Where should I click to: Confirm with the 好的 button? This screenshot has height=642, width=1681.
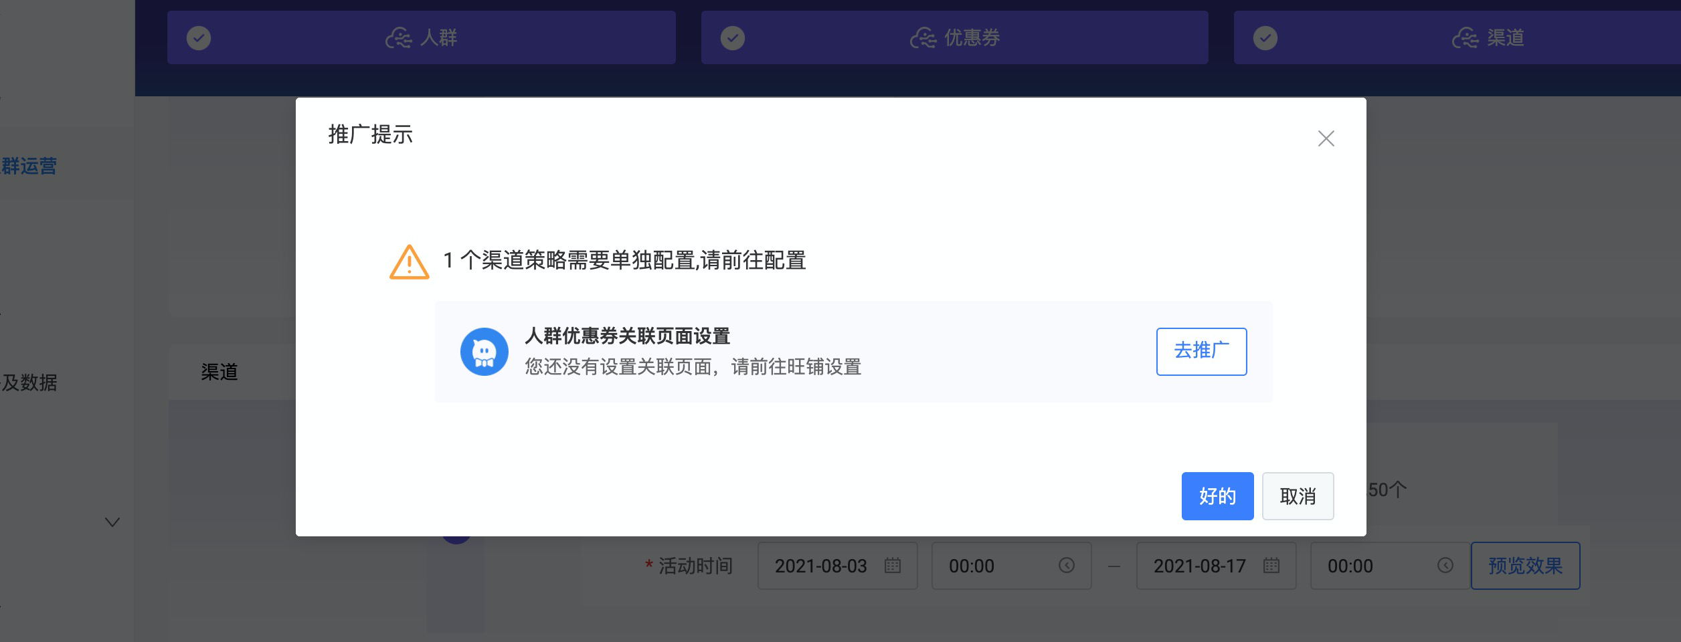tap(1217, 496)
